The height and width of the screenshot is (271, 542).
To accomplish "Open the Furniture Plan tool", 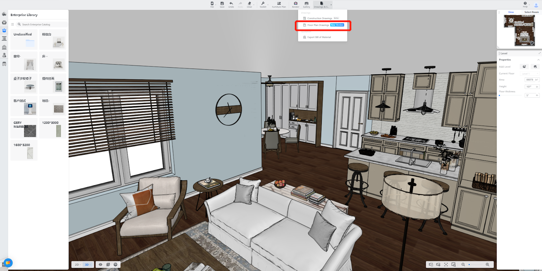I will coord(279,4).
